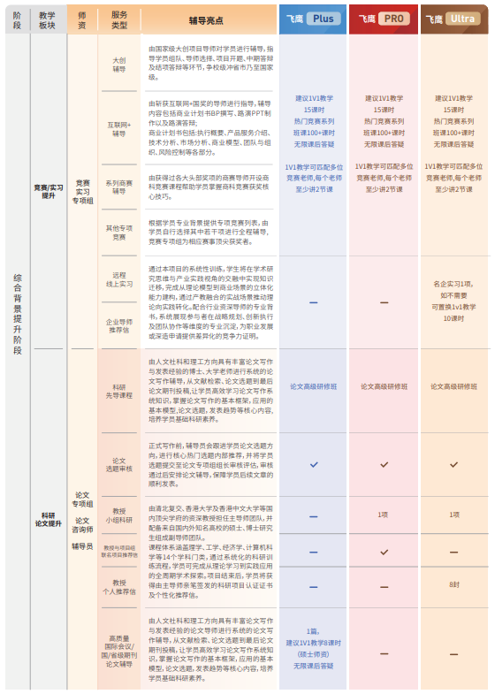Click the description paragraph for 其他专项竞赛
The image size is (495, 694).
(x=209, y=233)
